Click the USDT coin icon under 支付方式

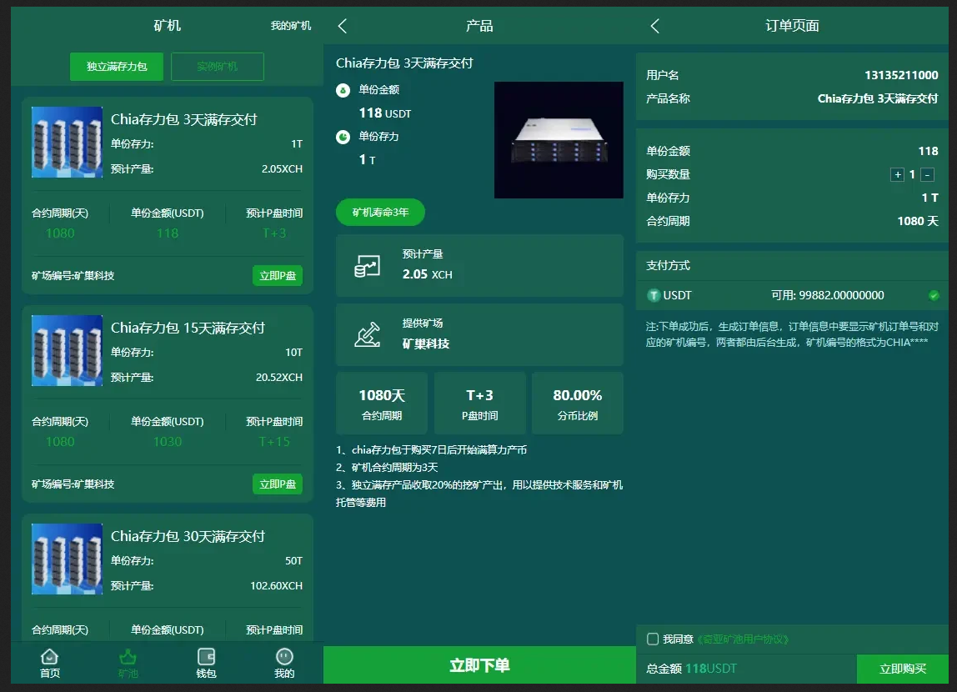click(x=654, y=295)
